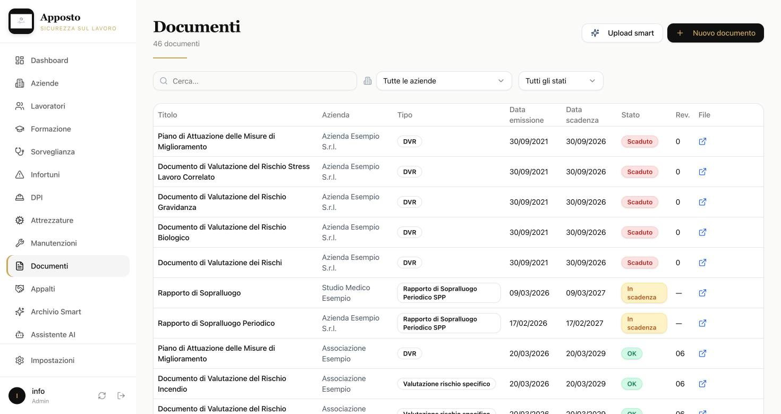Open Impostazioni settings
The image size is (781, 414).
tap(68, 360)
